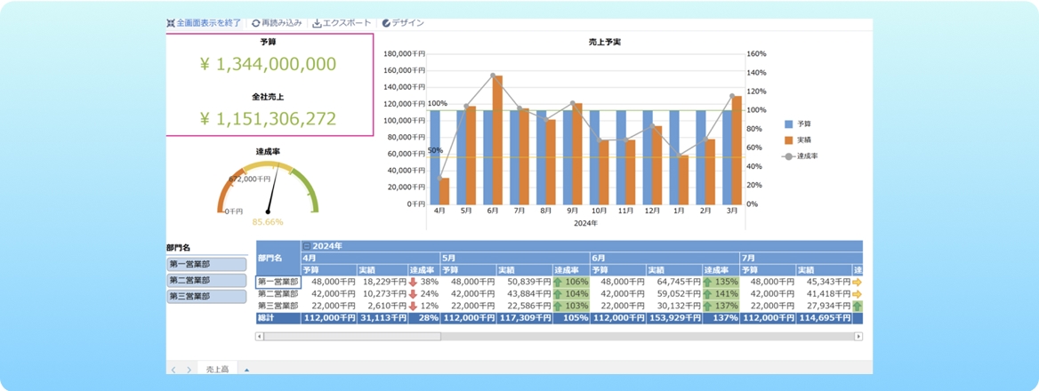Viewport: 1039px width, 391px height.
Task: Click green up arrow beside 141%
Action: (x=707, y=294)
